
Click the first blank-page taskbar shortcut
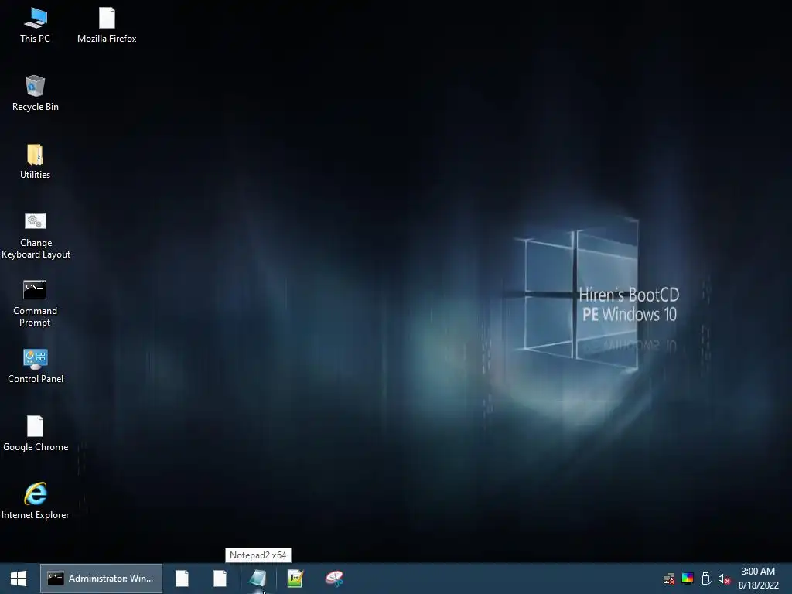182,579
